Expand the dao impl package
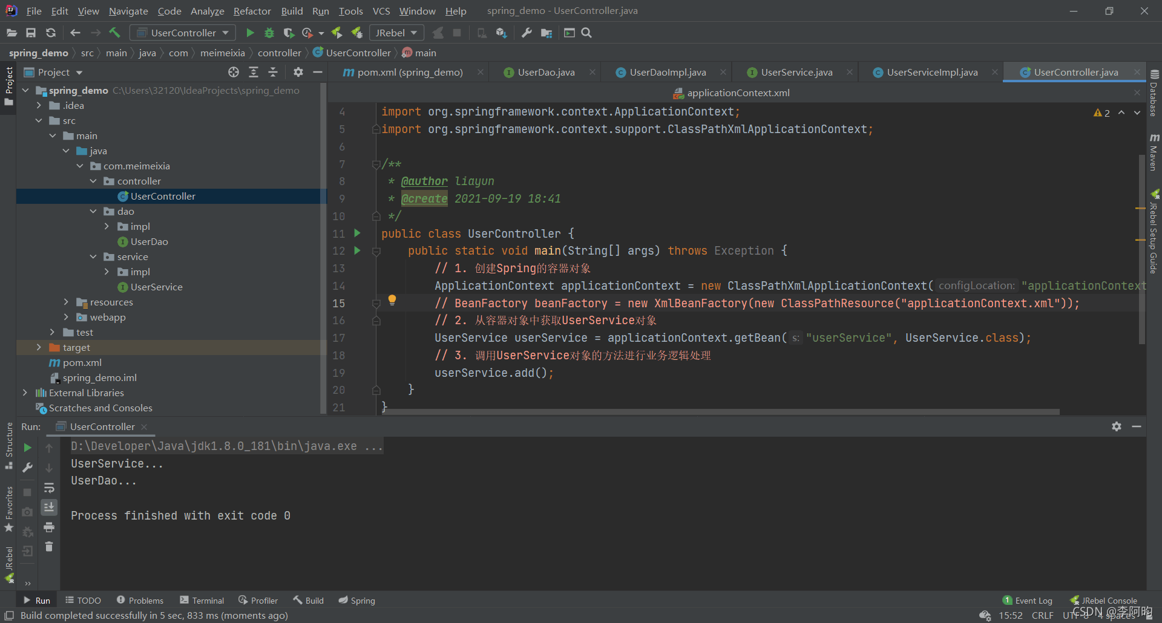The width and height of the screenshot is (1162, 623). tap(107, 226)
